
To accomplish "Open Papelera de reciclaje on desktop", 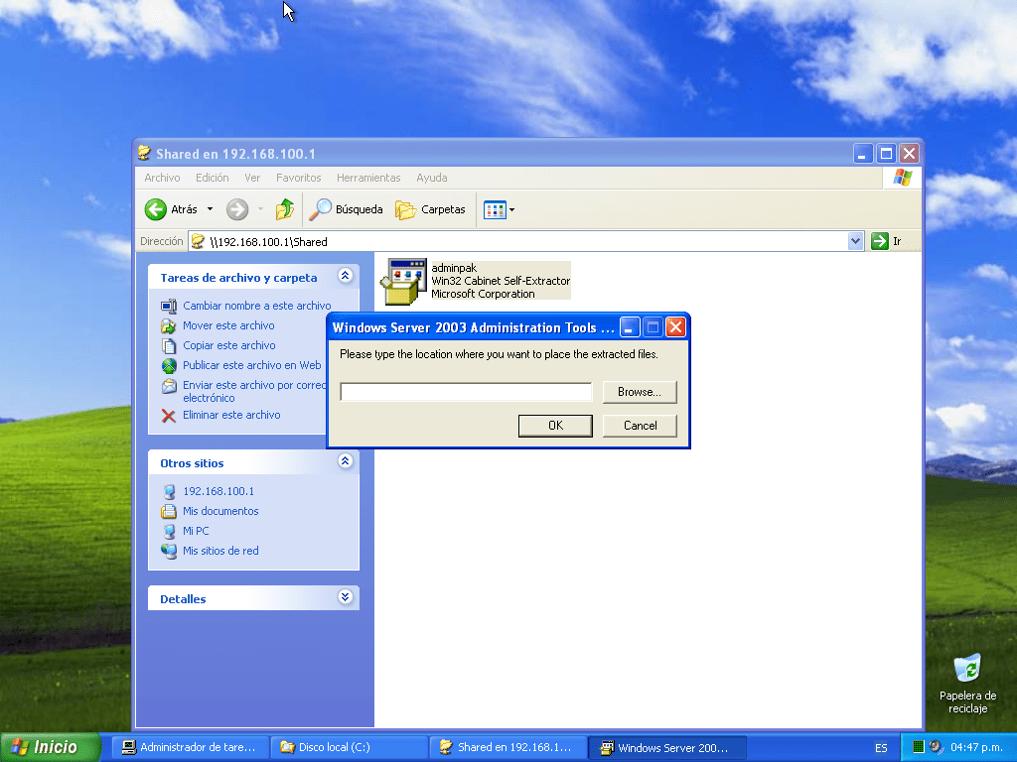I will (966, 670).
